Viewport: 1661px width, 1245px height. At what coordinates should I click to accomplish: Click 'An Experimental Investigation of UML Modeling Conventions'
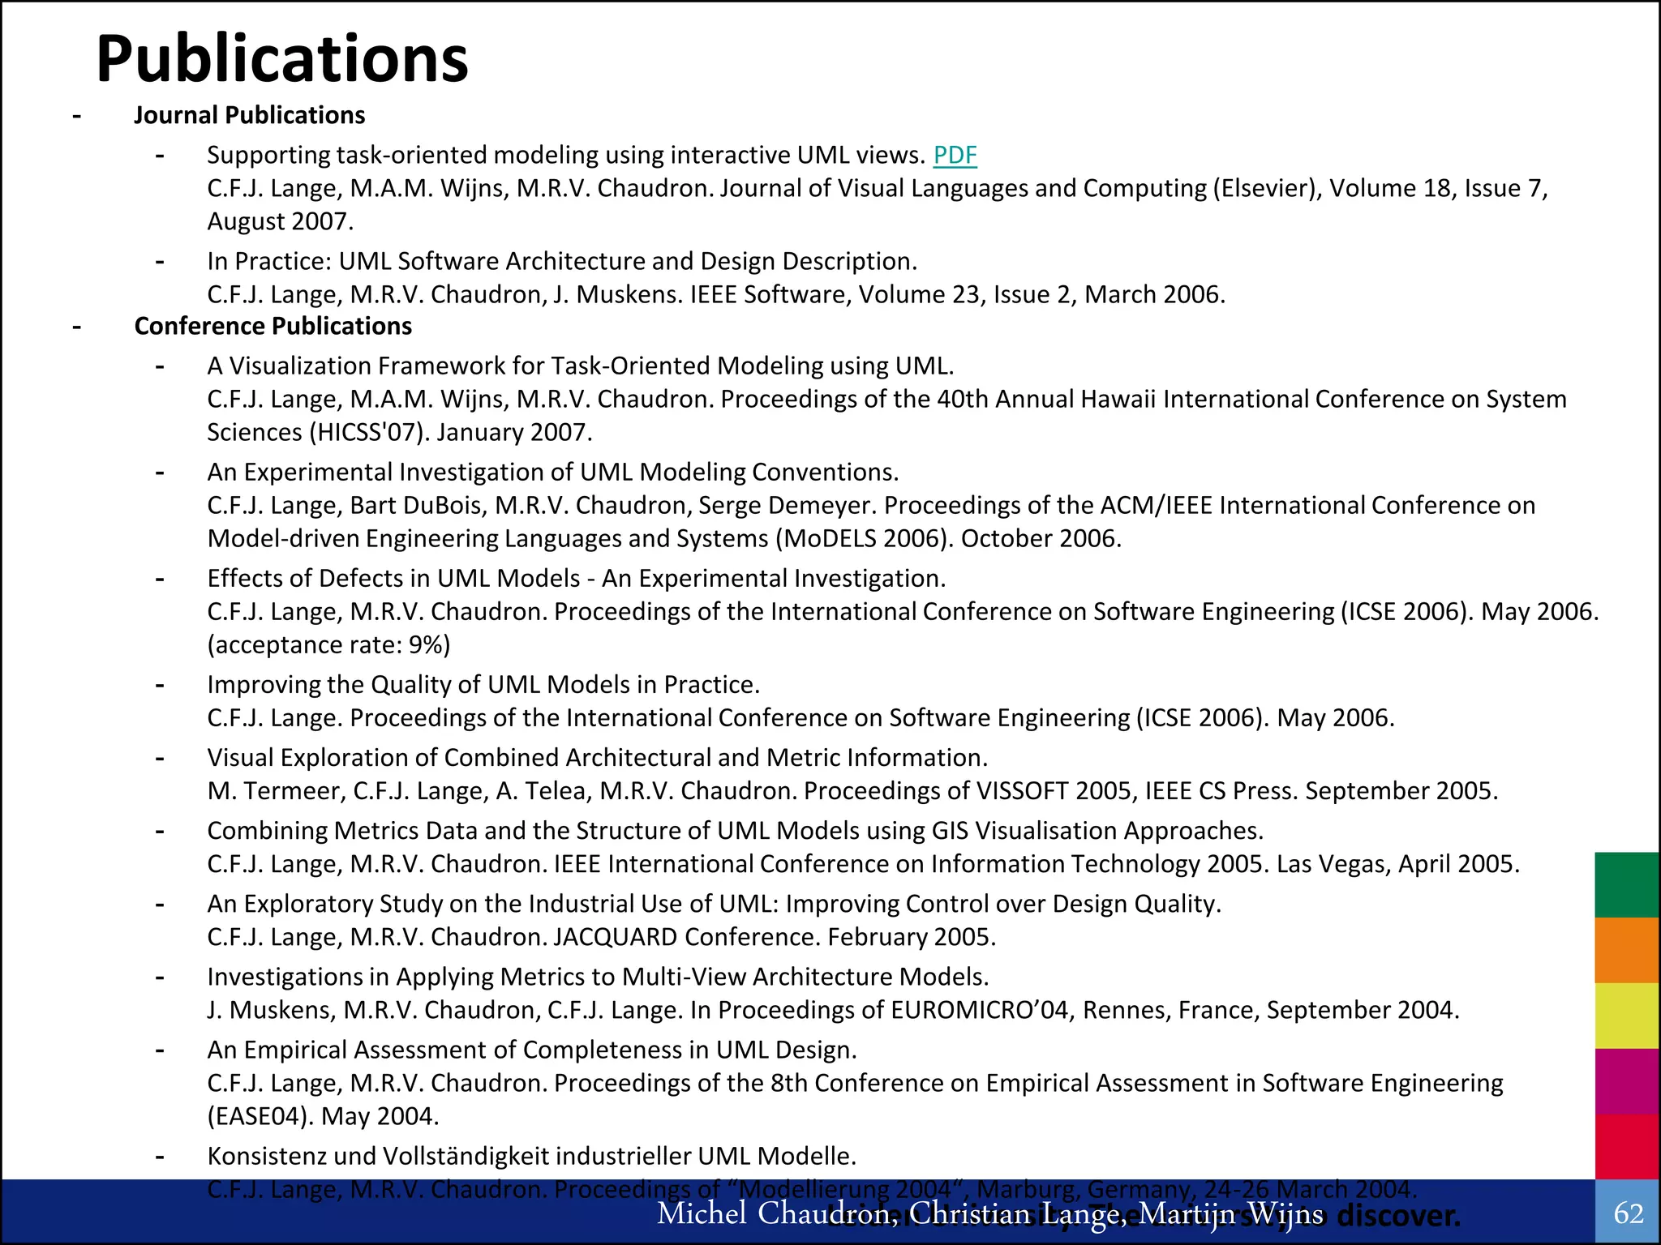tap(553, 472)
